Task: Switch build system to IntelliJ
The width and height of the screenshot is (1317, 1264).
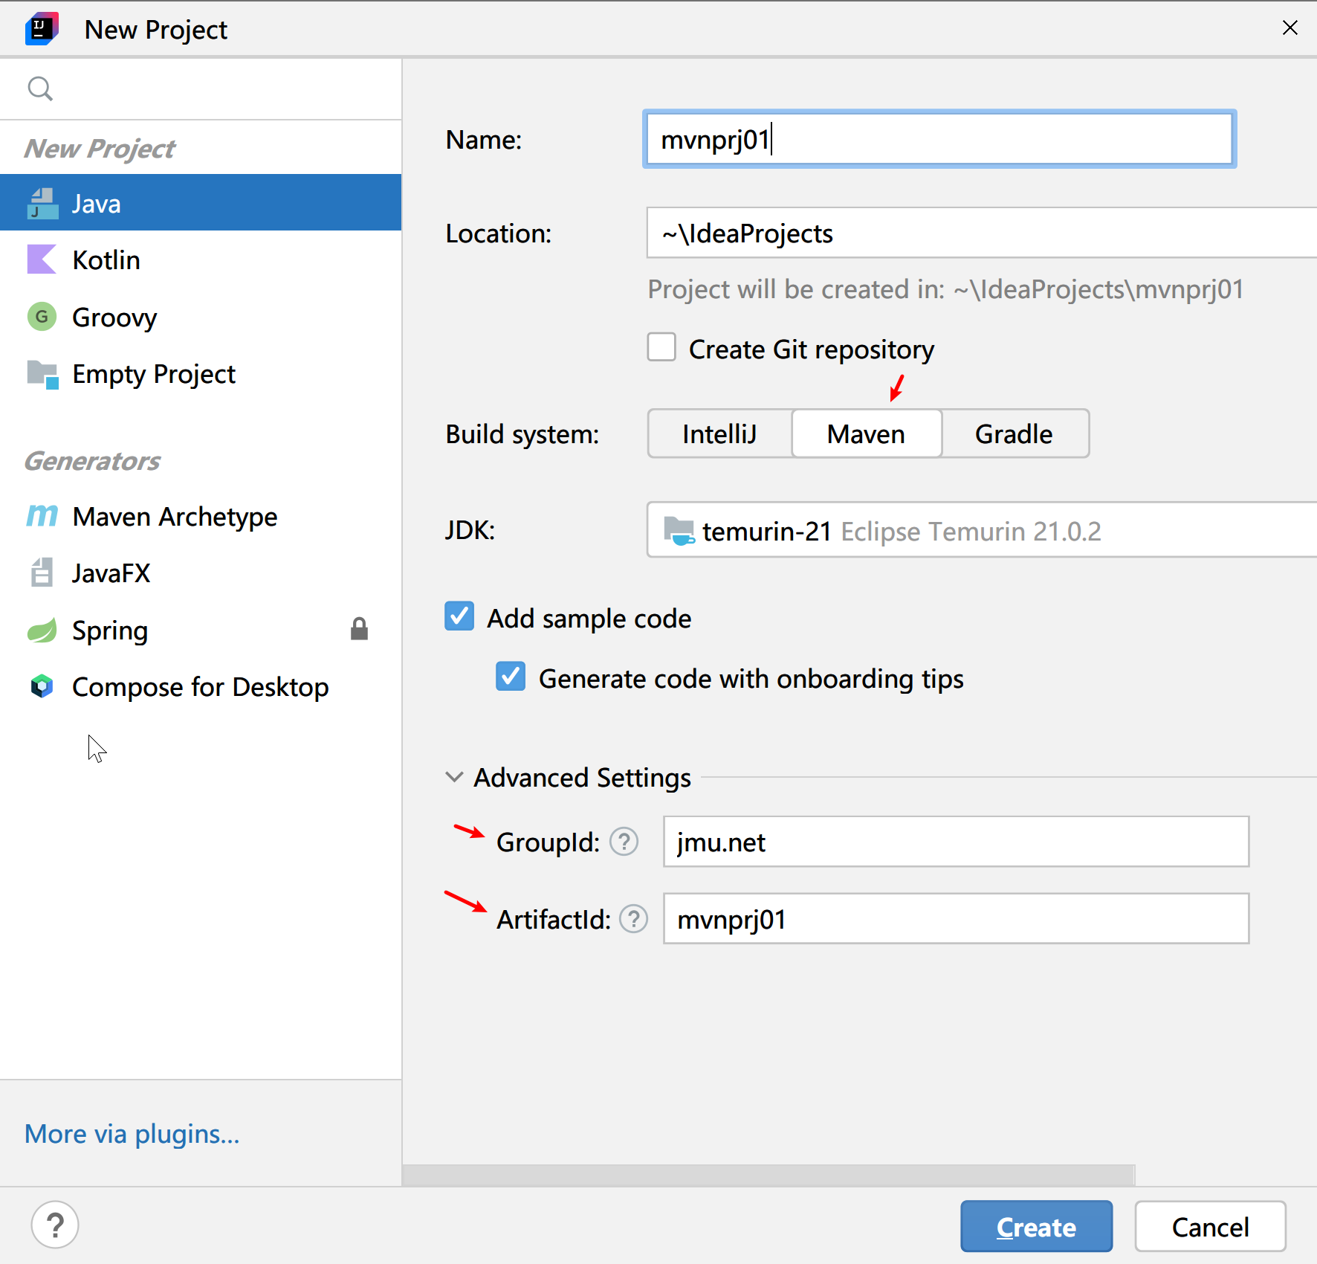Action: (x=719, y=434)
